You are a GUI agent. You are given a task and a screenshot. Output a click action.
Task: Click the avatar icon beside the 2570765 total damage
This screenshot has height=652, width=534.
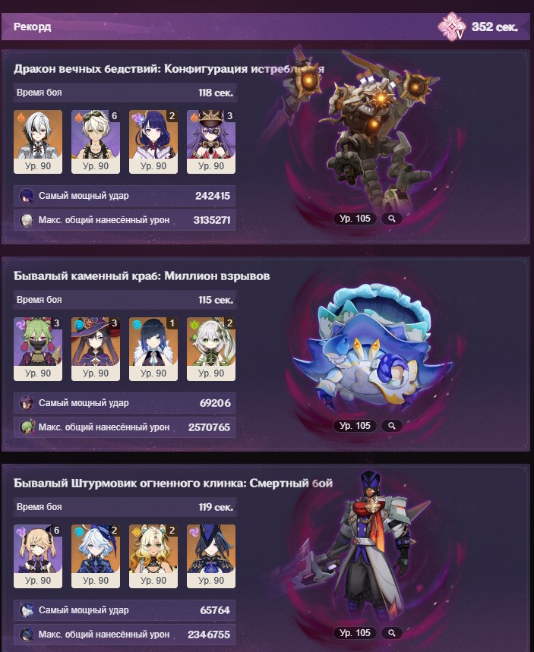(27, 427)
